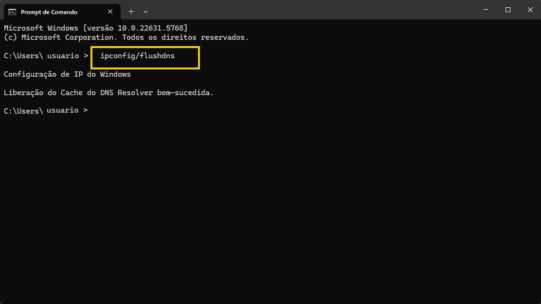Click the Microsoft Corporation copyright line

[x=126, y=37]
